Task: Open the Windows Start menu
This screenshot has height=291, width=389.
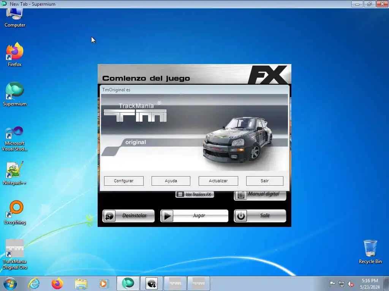Action: (x=10, y=283)
